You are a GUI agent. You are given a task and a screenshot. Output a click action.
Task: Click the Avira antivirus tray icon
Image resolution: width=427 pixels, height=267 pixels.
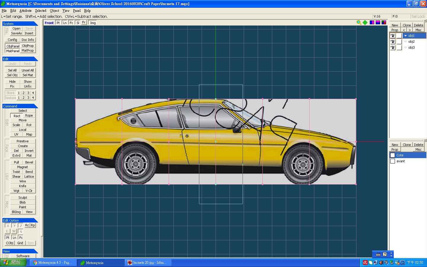[365, 263]
